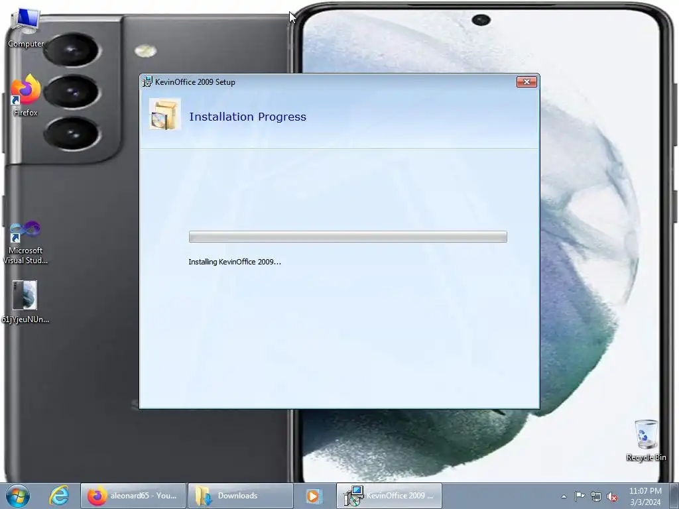Click the installer box icon beside heading
Image resolution: width=679 pixels, height=509 pixels.
click(164, 114)
